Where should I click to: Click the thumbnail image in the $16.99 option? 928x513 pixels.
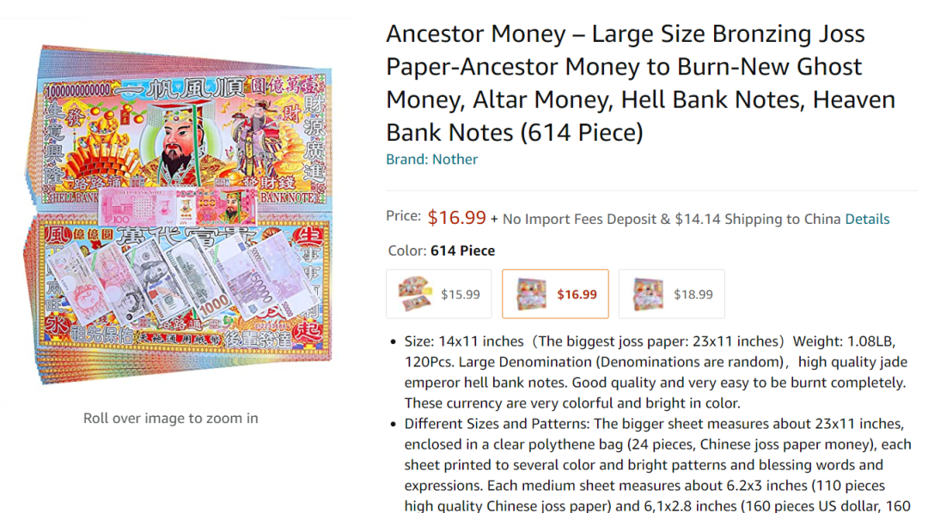[530, 294]
